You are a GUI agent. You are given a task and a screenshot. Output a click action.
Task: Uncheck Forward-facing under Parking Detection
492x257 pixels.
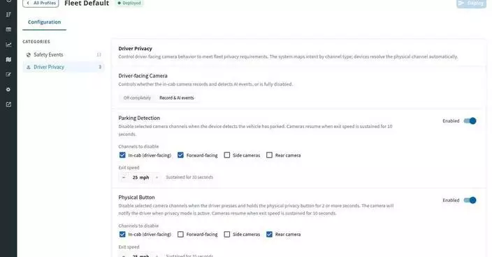(180, 155)
